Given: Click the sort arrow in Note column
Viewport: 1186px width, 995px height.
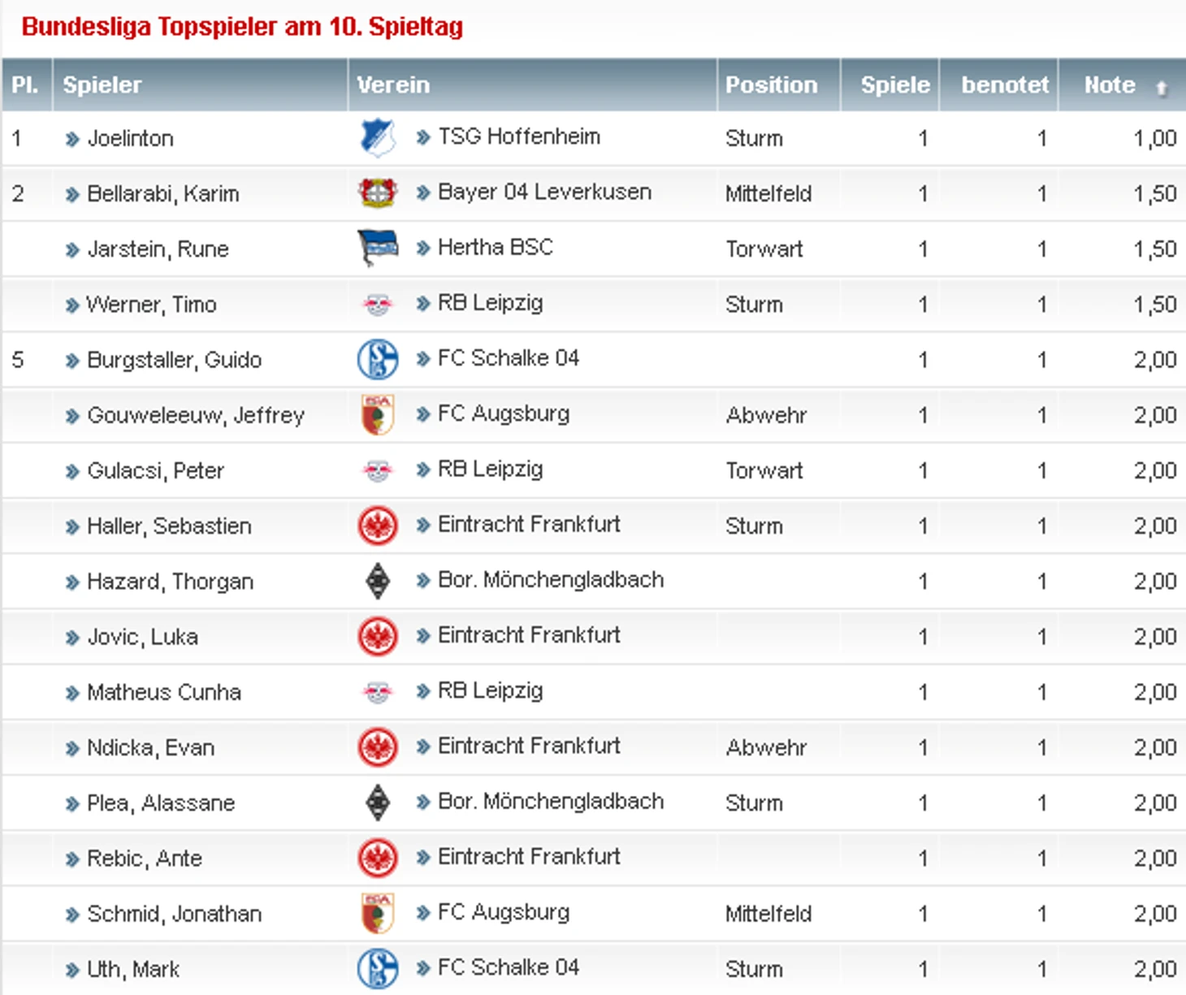Looking at the screenshot, I should 1162,88.
